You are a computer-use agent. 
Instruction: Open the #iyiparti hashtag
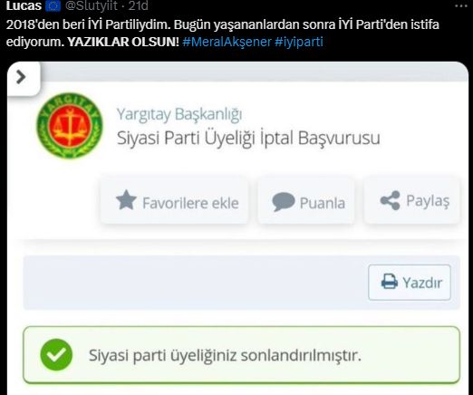coord(299,42)
